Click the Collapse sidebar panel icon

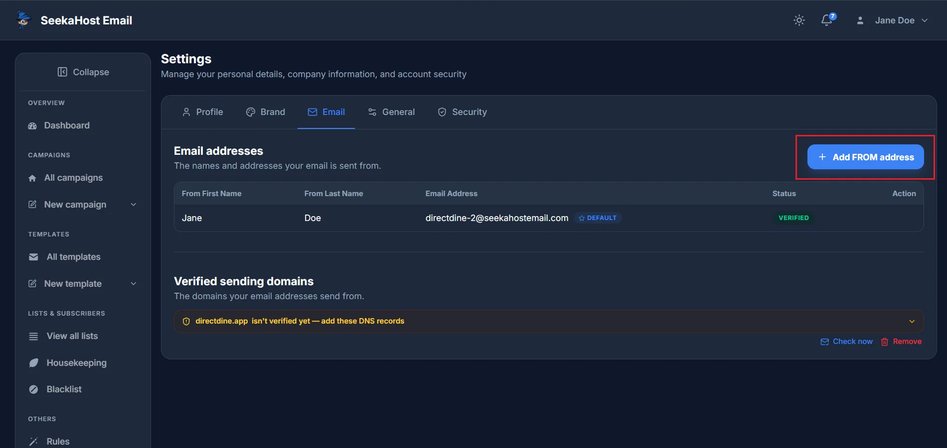[62, 72]
